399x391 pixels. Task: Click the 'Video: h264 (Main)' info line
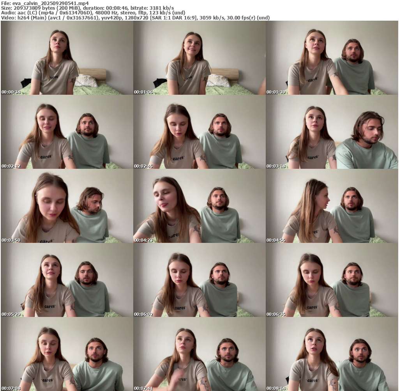point(135,18)
